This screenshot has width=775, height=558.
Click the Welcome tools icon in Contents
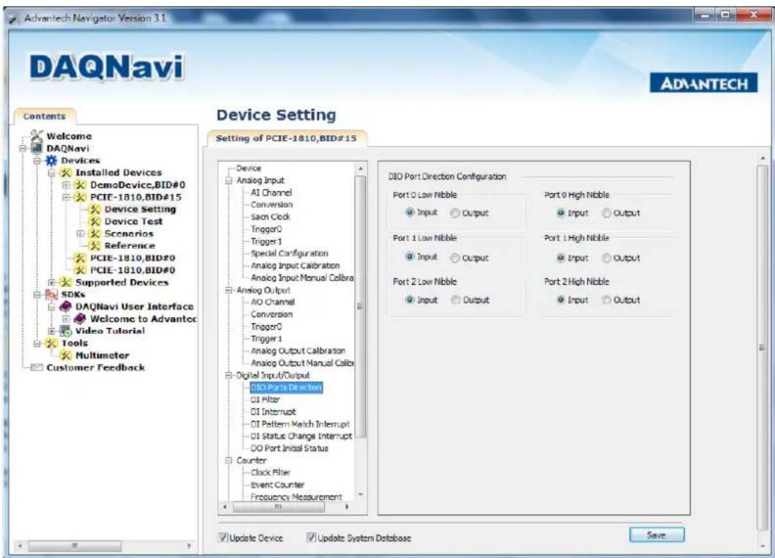(x=37, y=135)
